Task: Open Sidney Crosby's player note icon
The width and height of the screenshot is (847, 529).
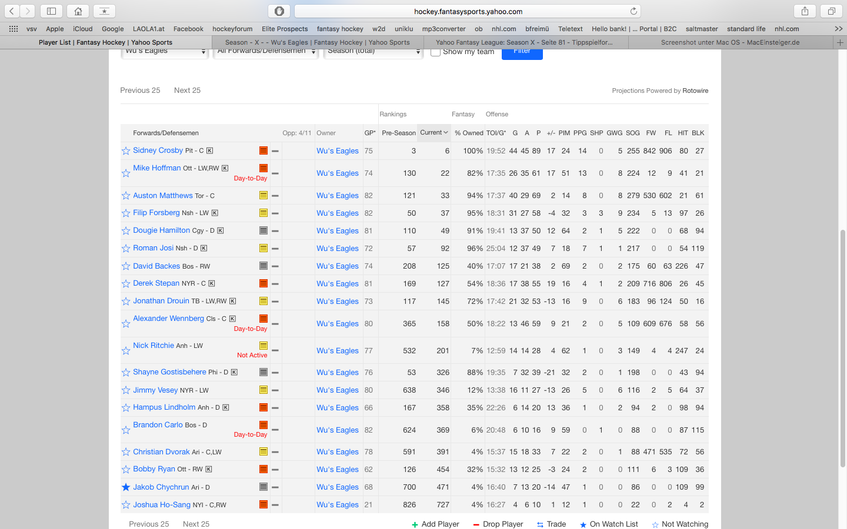Action: (x=264, y=151)
